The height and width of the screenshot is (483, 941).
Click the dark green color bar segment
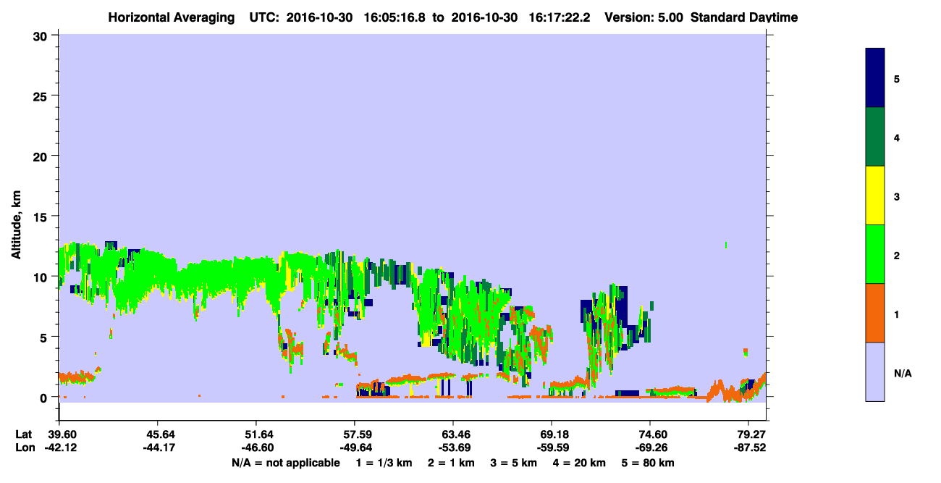coord(875,137)
